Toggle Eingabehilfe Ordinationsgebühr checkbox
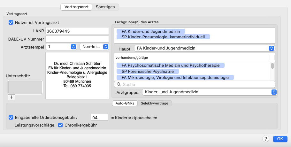The height and width of the screenshot is (147, 291). click(11, 118)
